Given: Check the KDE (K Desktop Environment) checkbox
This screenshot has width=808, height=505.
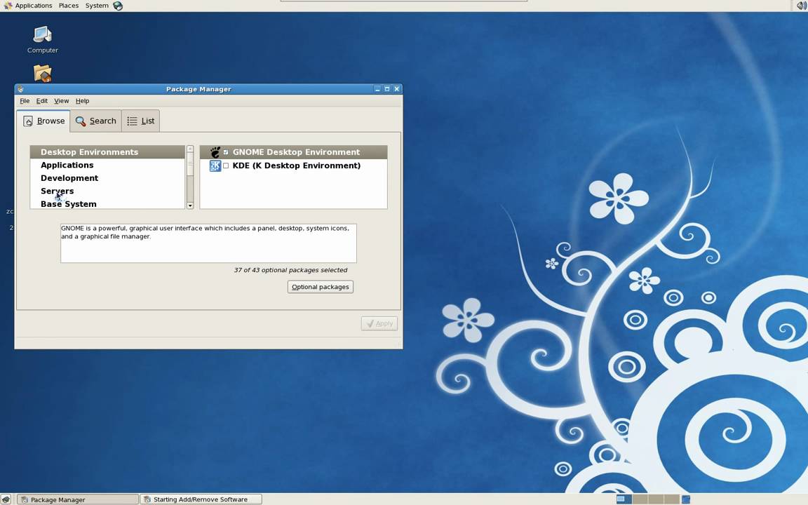Looking at the screenshot, I should pos(226,166).
